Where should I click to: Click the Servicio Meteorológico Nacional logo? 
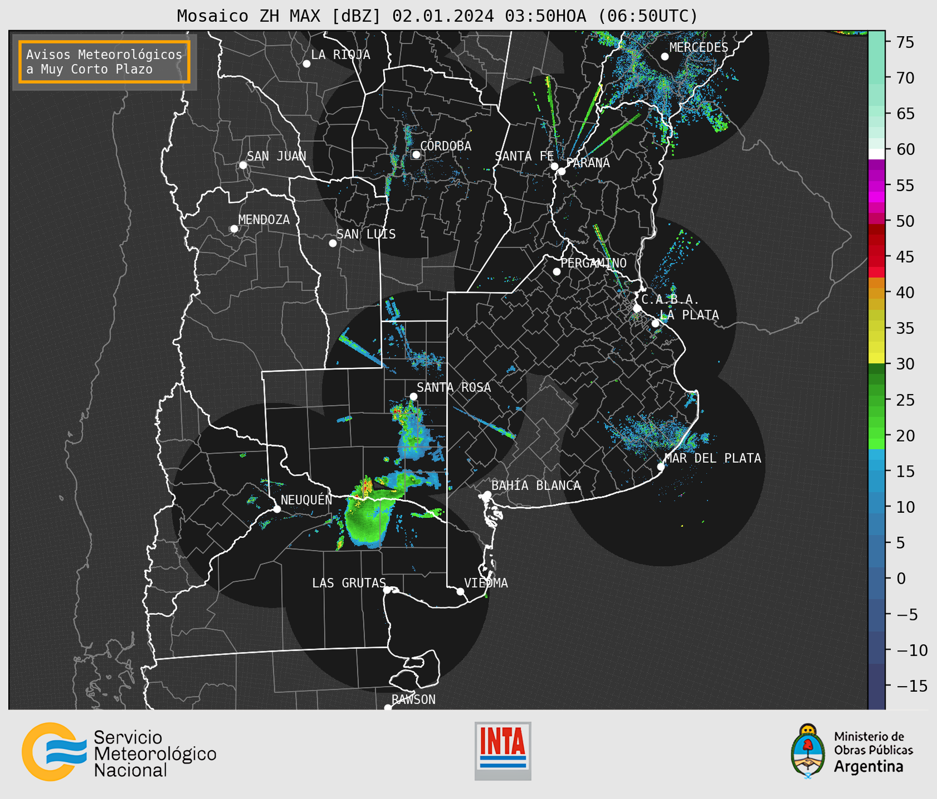click(119, 752)
